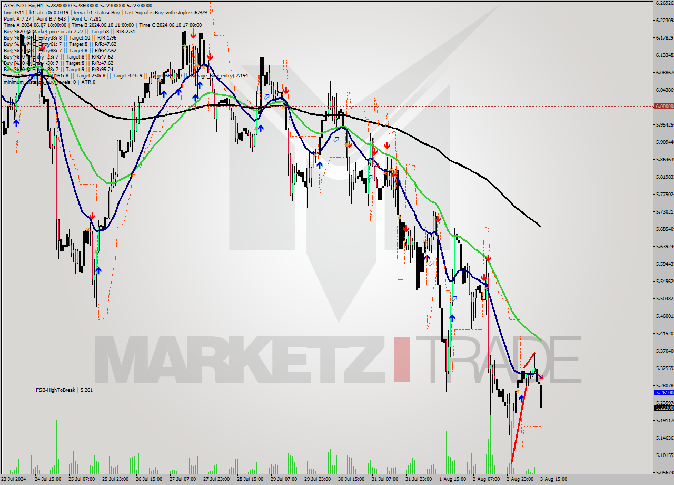Screen dimensions: 674x485
Task: Click the '3 Aug 15:00' time axis label
Action: tap(554, 479)
